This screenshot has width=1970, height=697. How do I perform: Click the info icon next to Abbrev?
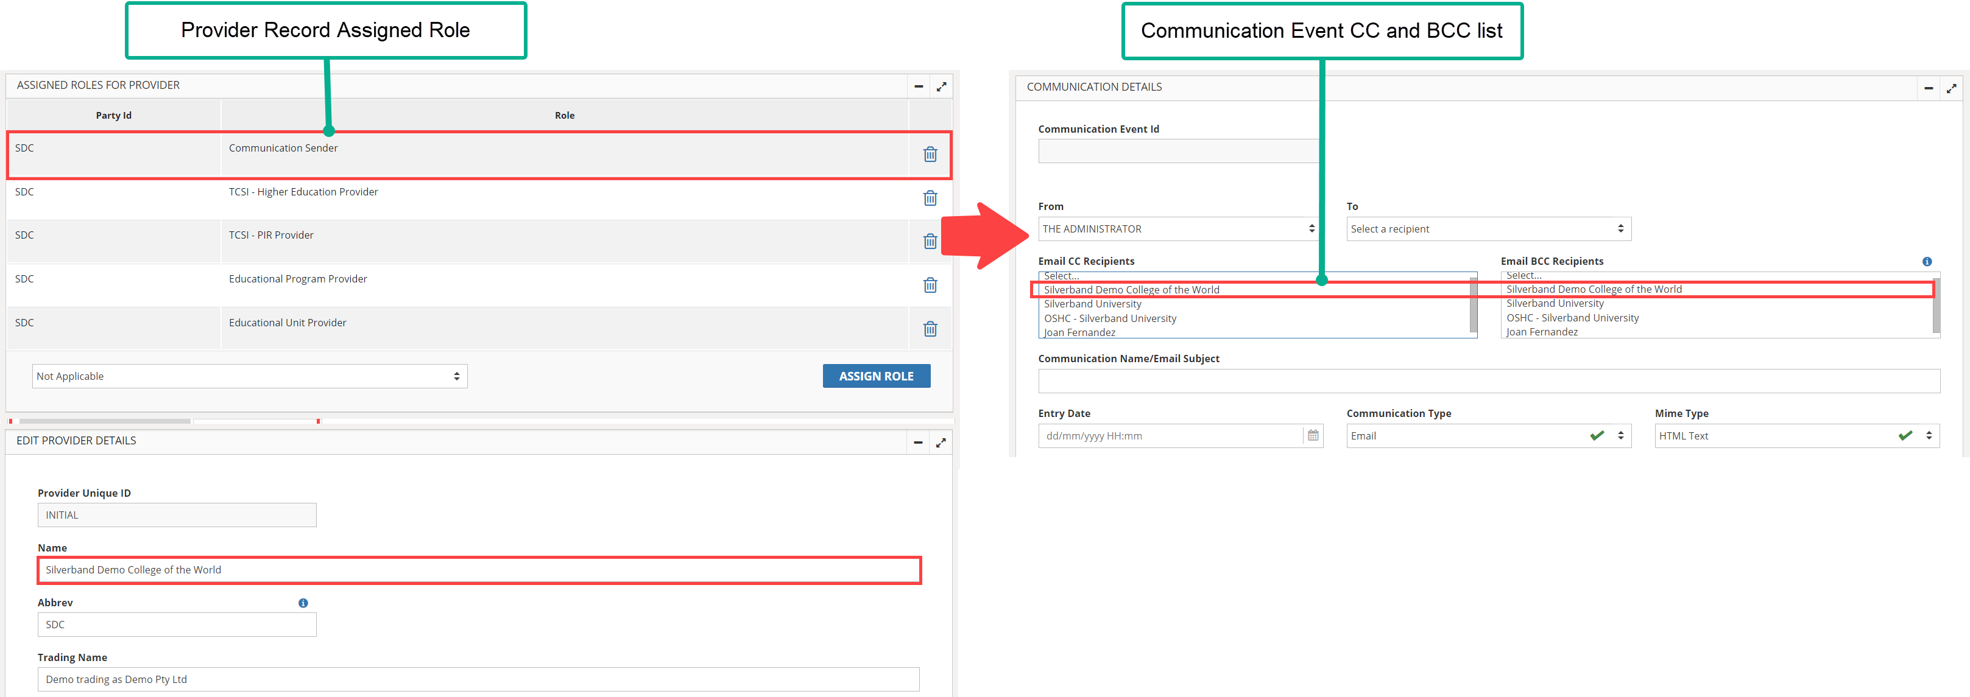coord(303,603)
